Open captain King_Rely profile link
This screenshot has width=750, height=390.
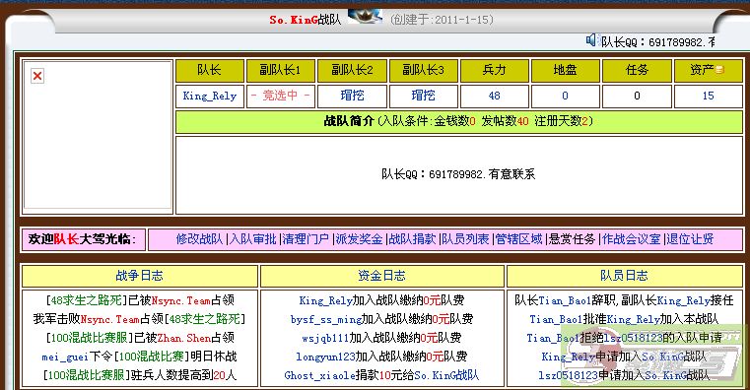[210, 97]
